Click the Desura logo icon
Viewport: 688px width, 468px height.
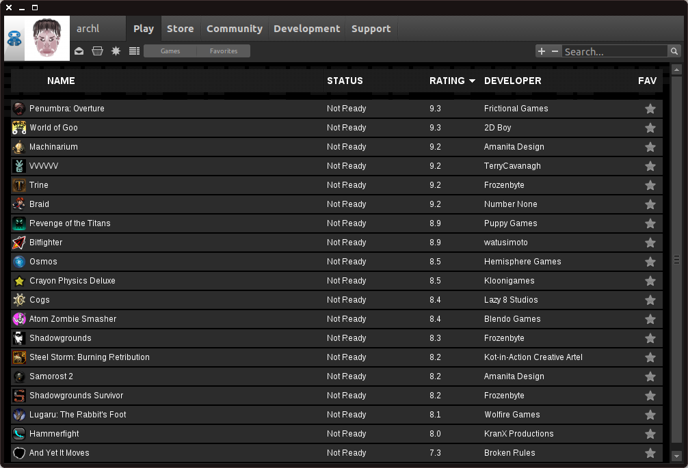coord(14,38)
